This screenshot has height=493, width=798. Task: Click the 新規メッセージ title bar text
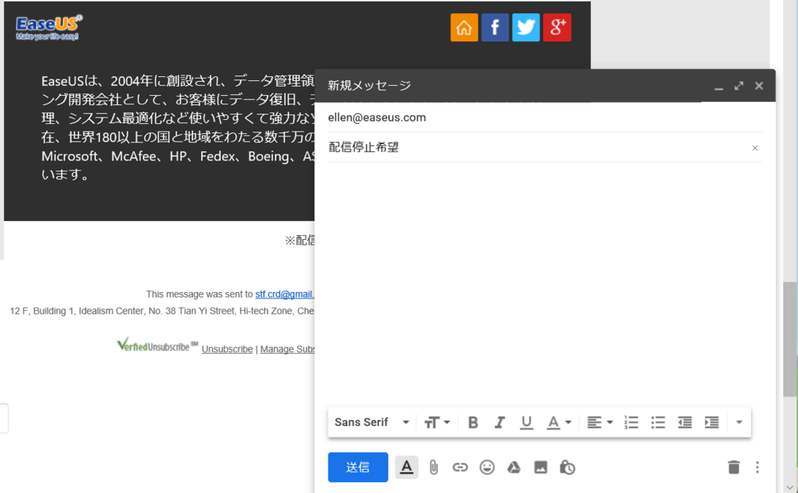pos(369,86)
